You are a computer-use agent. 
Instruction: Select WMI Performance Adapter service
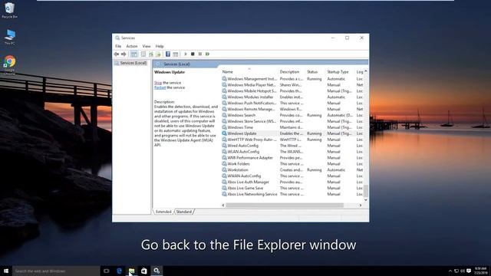pos(292,158)
